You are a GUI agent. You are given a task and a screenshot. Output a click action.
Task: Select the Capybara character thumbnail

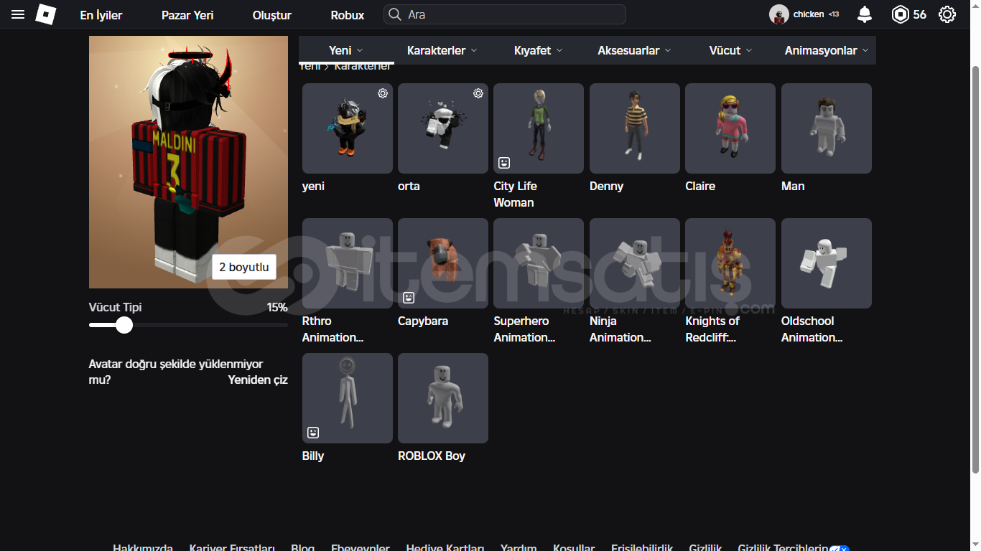pyautogui.click(x=443, y=263)
